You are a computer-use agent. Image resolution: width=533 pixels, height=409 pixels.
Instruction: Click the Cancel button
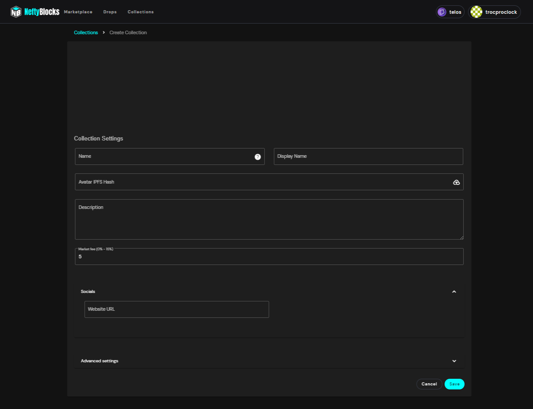pyautogui.click(x=429, y=384)
